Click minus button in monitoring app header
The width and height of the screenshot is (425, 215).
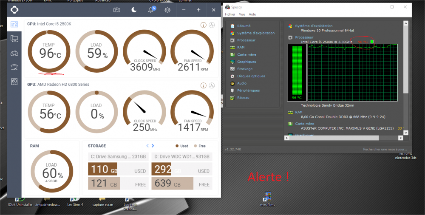184,10
